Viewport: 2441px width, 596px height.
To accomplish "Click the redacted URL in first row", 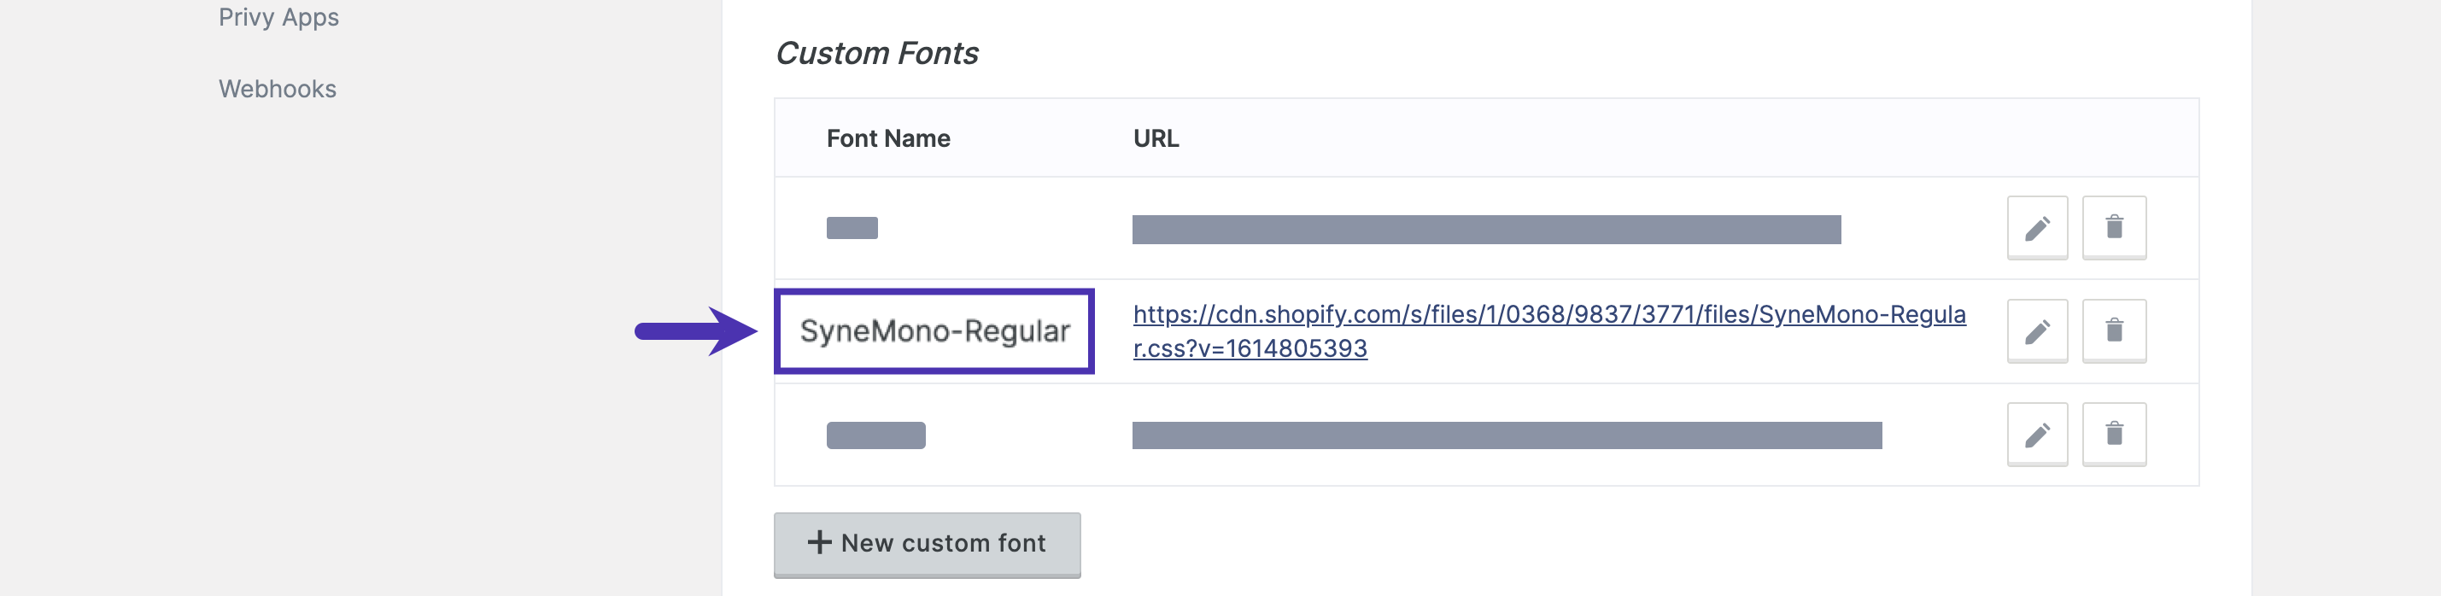I will [x=1486, y=230].
